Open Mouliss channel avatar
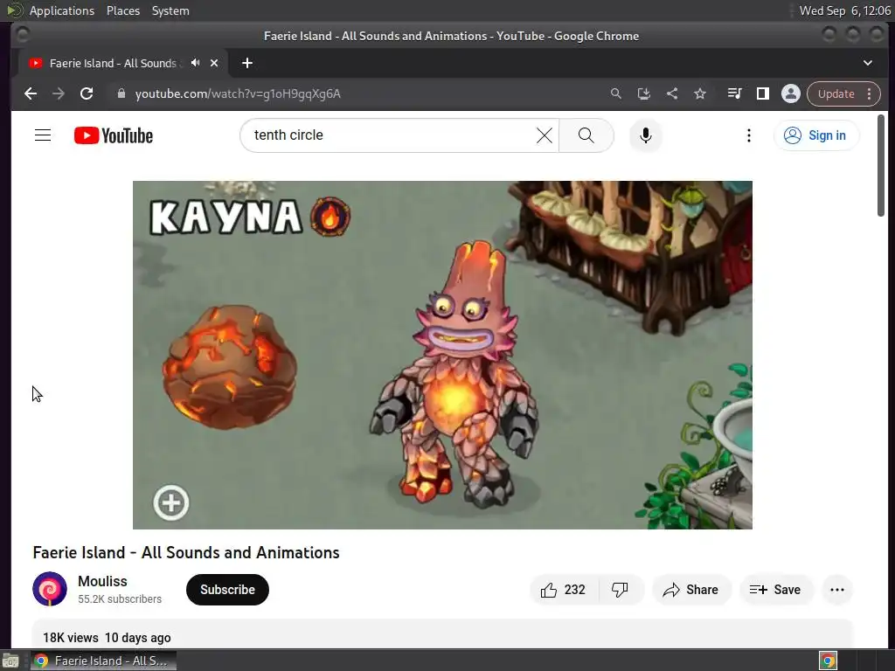 (x=50, y=589)
